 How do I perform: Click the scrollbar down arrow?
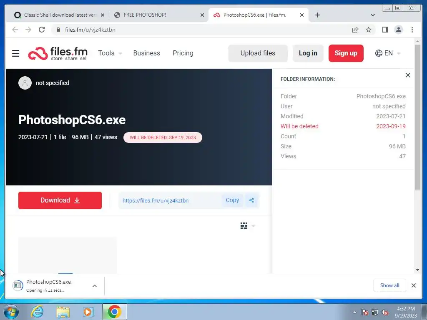[417, 270]
